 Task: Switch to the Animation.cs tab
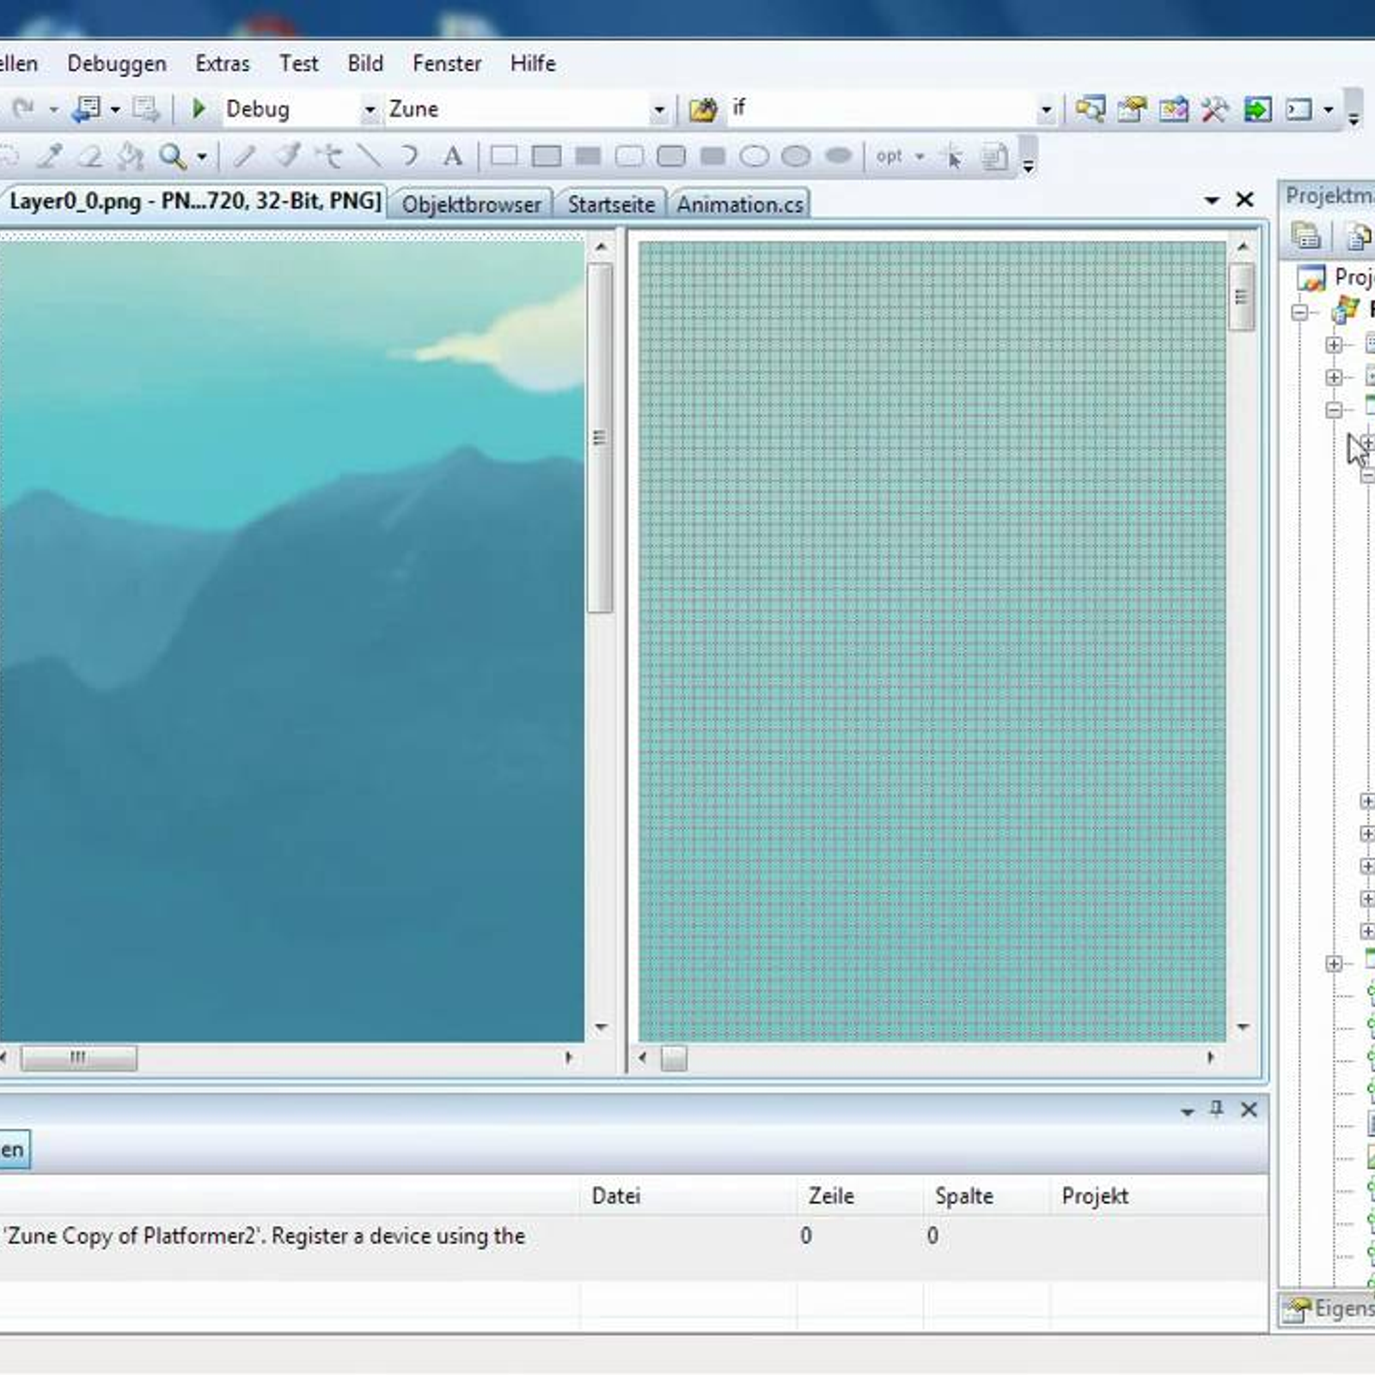pos(740,205)
